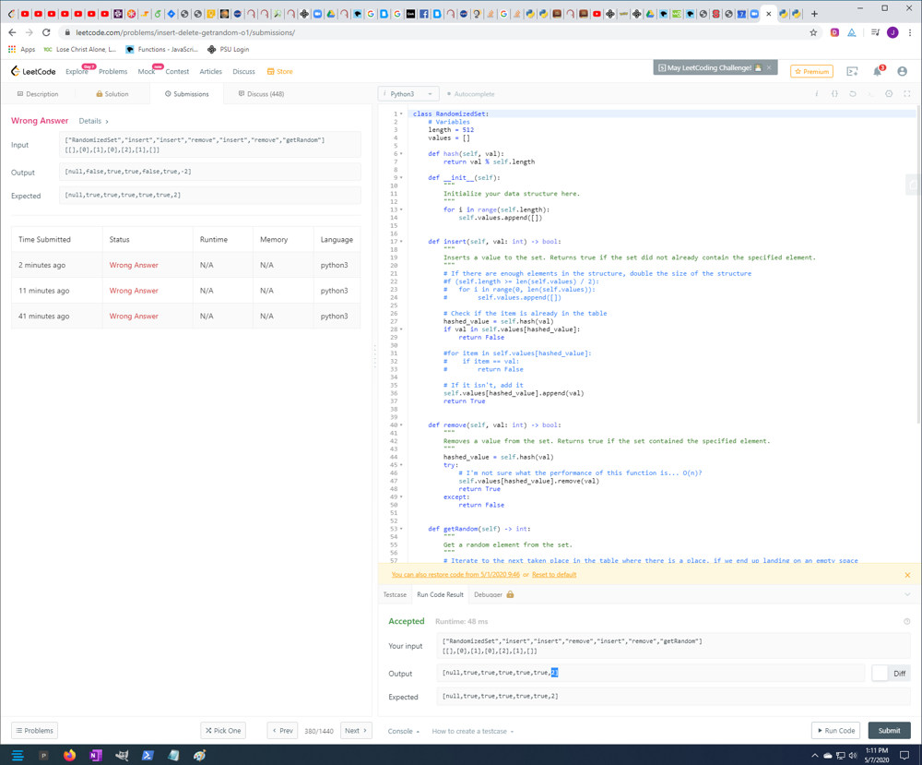Reset code with the revert arrow icon
This screenshot has height=765, width=922.
[853, 94]
